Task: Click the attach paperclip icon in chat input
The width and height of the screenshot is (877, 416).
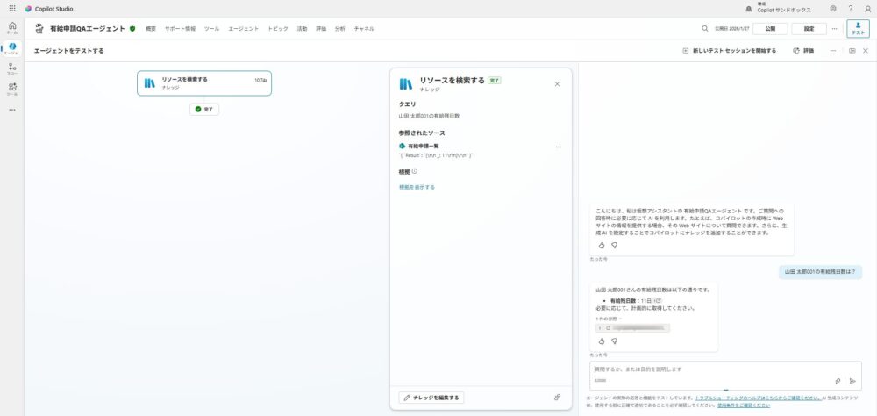Action: 838,381
